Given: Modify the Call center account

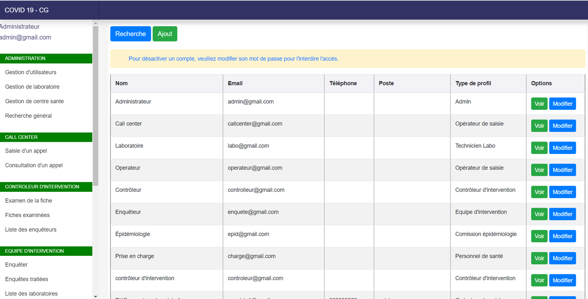Looking at the screenshot, I should click(x=562, y=126).
